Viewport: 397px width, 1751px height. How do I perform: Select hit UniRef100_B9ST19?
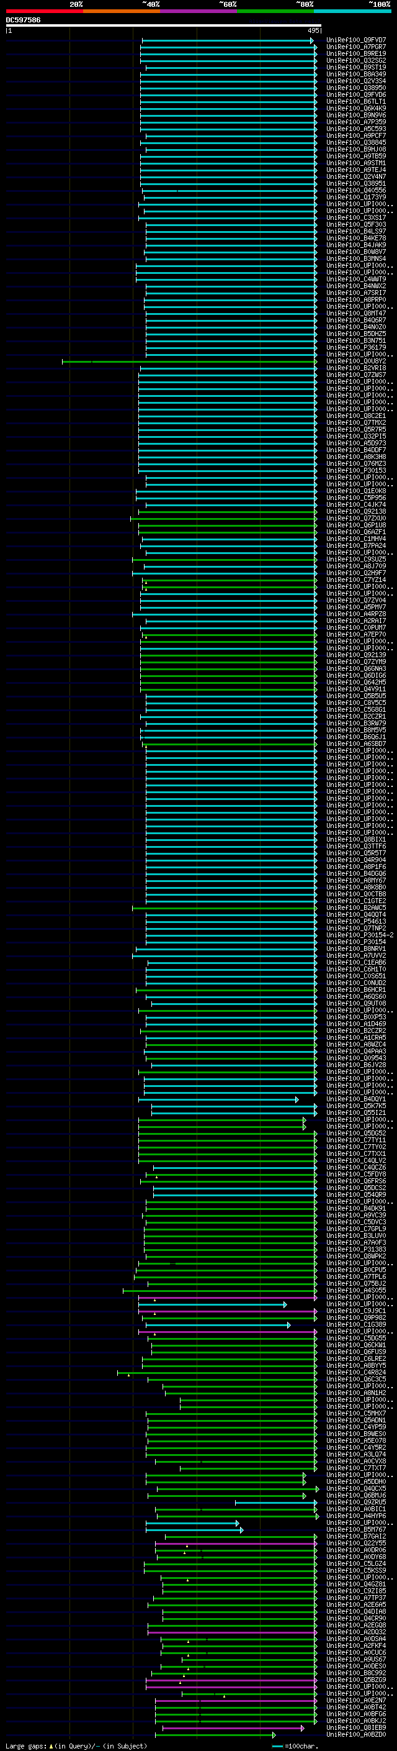pyautogui.click(x=355, y=67)
